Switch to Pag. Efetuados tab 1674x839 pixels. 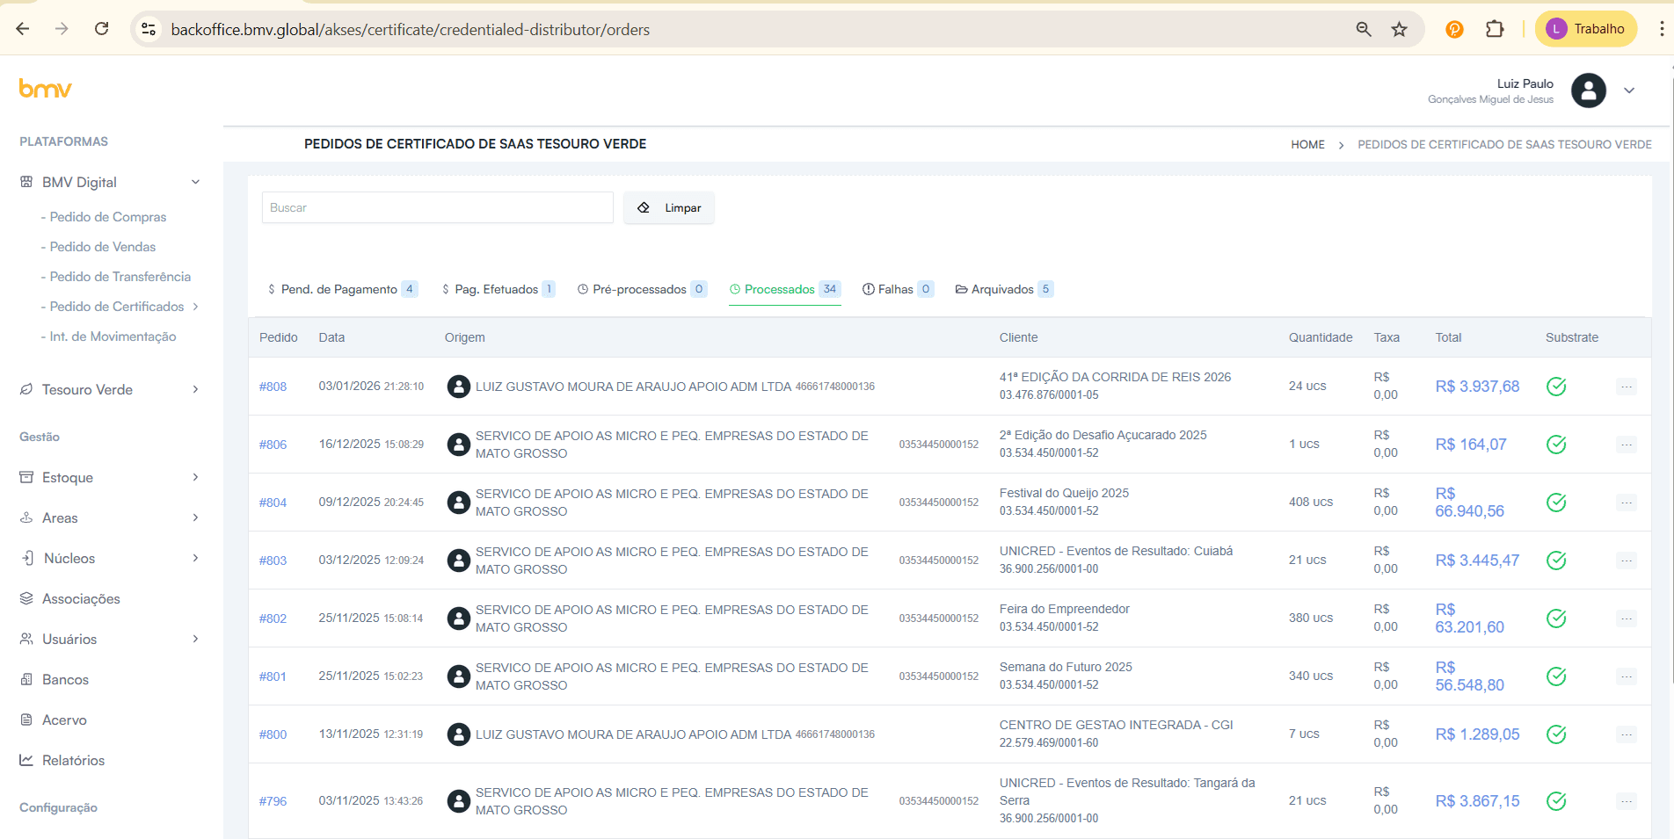tap(498, 289)
